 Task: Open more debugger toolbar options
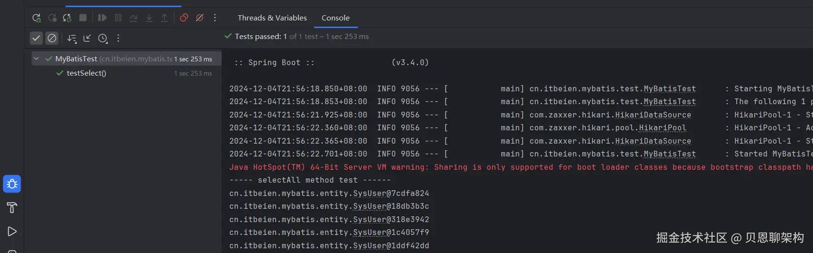click(x=215, y=18)
